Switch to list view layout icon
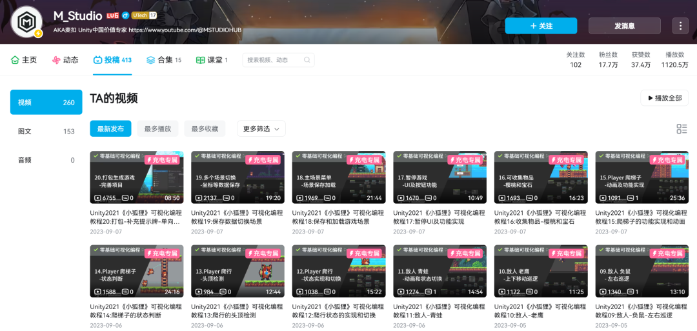 pos(682,129)
